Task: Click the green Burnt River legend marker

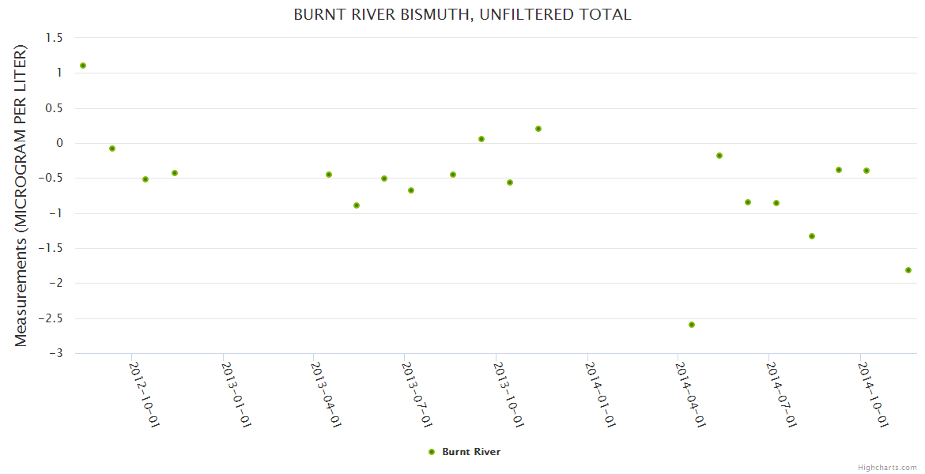Action: coord(432,452)
